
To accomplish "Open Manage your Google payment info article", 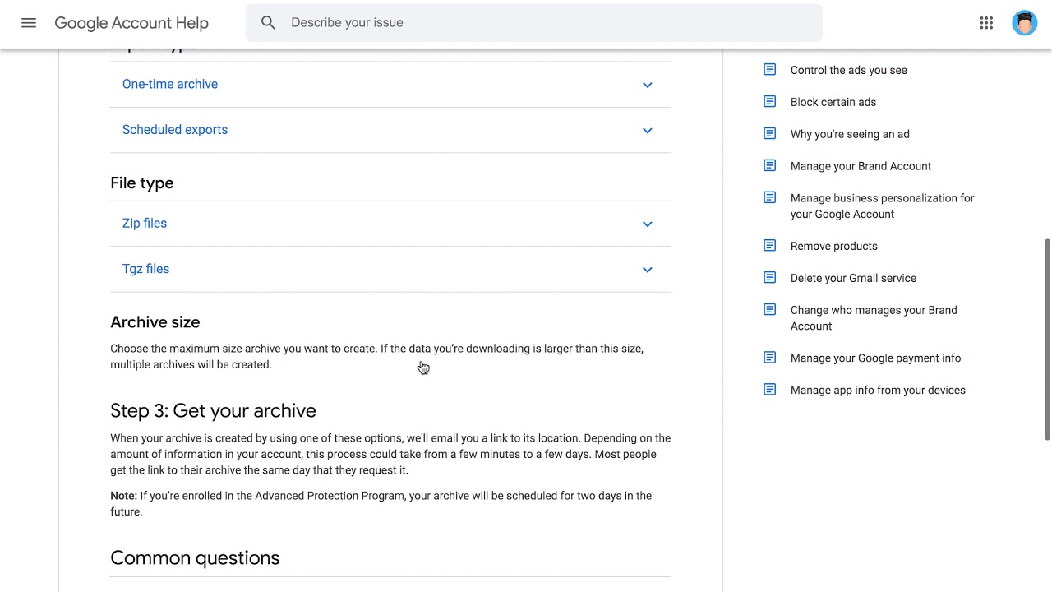I will point(875,358).
